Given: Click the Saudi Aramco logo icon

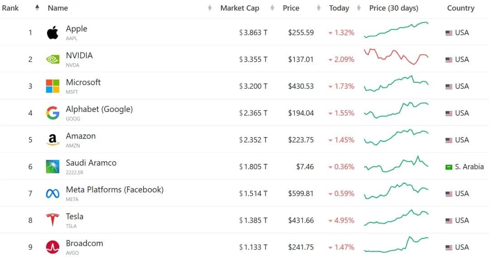Looking at the screenshot, I should point(53,167).
